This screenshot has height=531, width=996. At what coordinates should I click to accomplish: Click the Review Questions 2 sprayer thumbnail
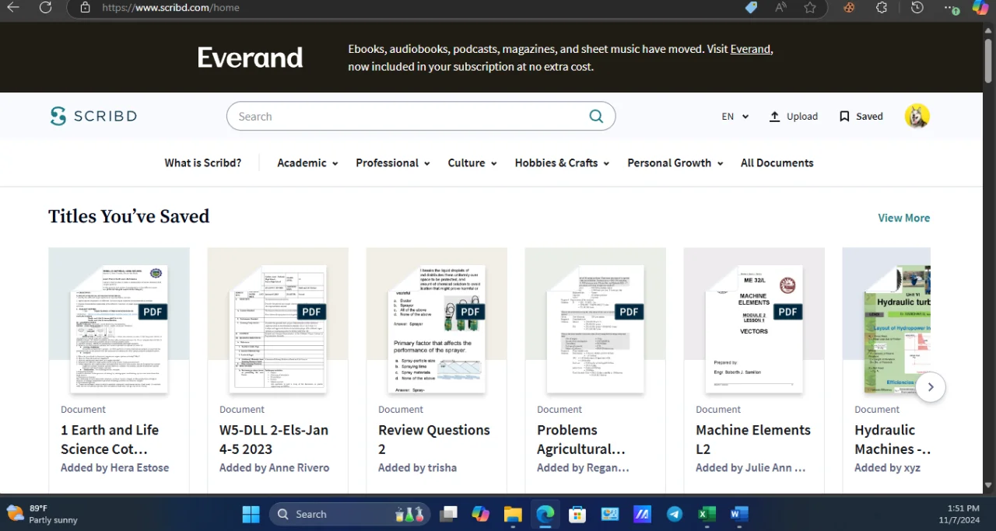(437, 328)
